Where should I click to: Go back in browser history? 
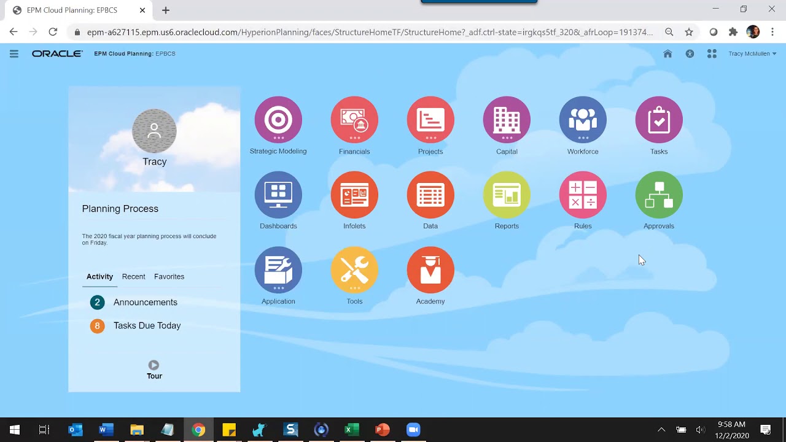14,32
